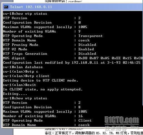Click the 'VTP V2 Mode : Enabled' line

[48, 49]
